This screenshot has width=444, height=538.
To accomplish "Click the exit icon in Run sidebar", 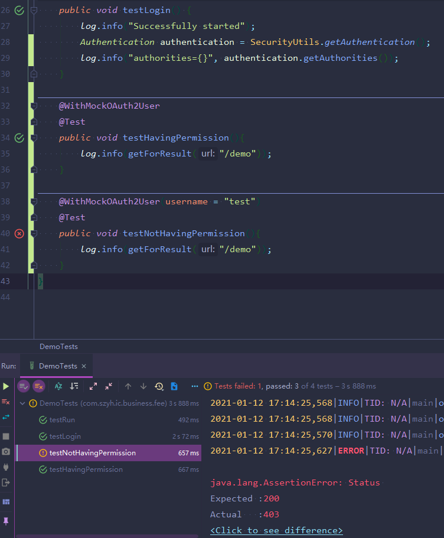I will 6,482.
